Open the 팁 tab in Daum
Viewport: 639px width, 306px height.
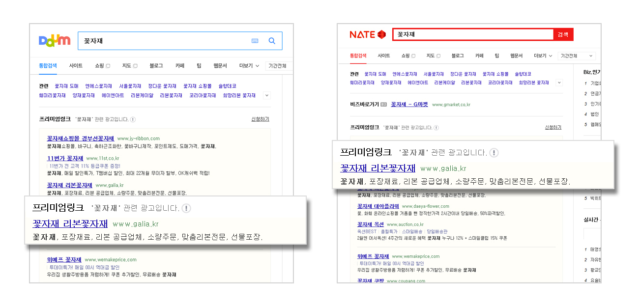(x=199, y=66)
